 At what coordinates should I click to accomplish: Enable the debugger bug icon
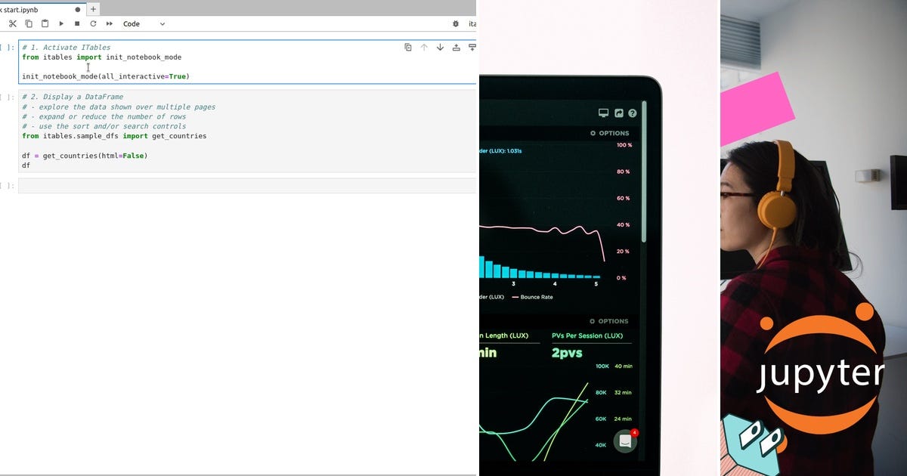tap(455, 24)
